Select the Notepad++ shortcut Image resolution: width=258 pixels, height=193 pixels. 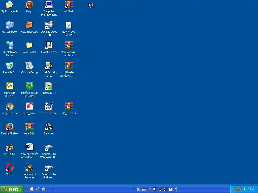point(49,88)
